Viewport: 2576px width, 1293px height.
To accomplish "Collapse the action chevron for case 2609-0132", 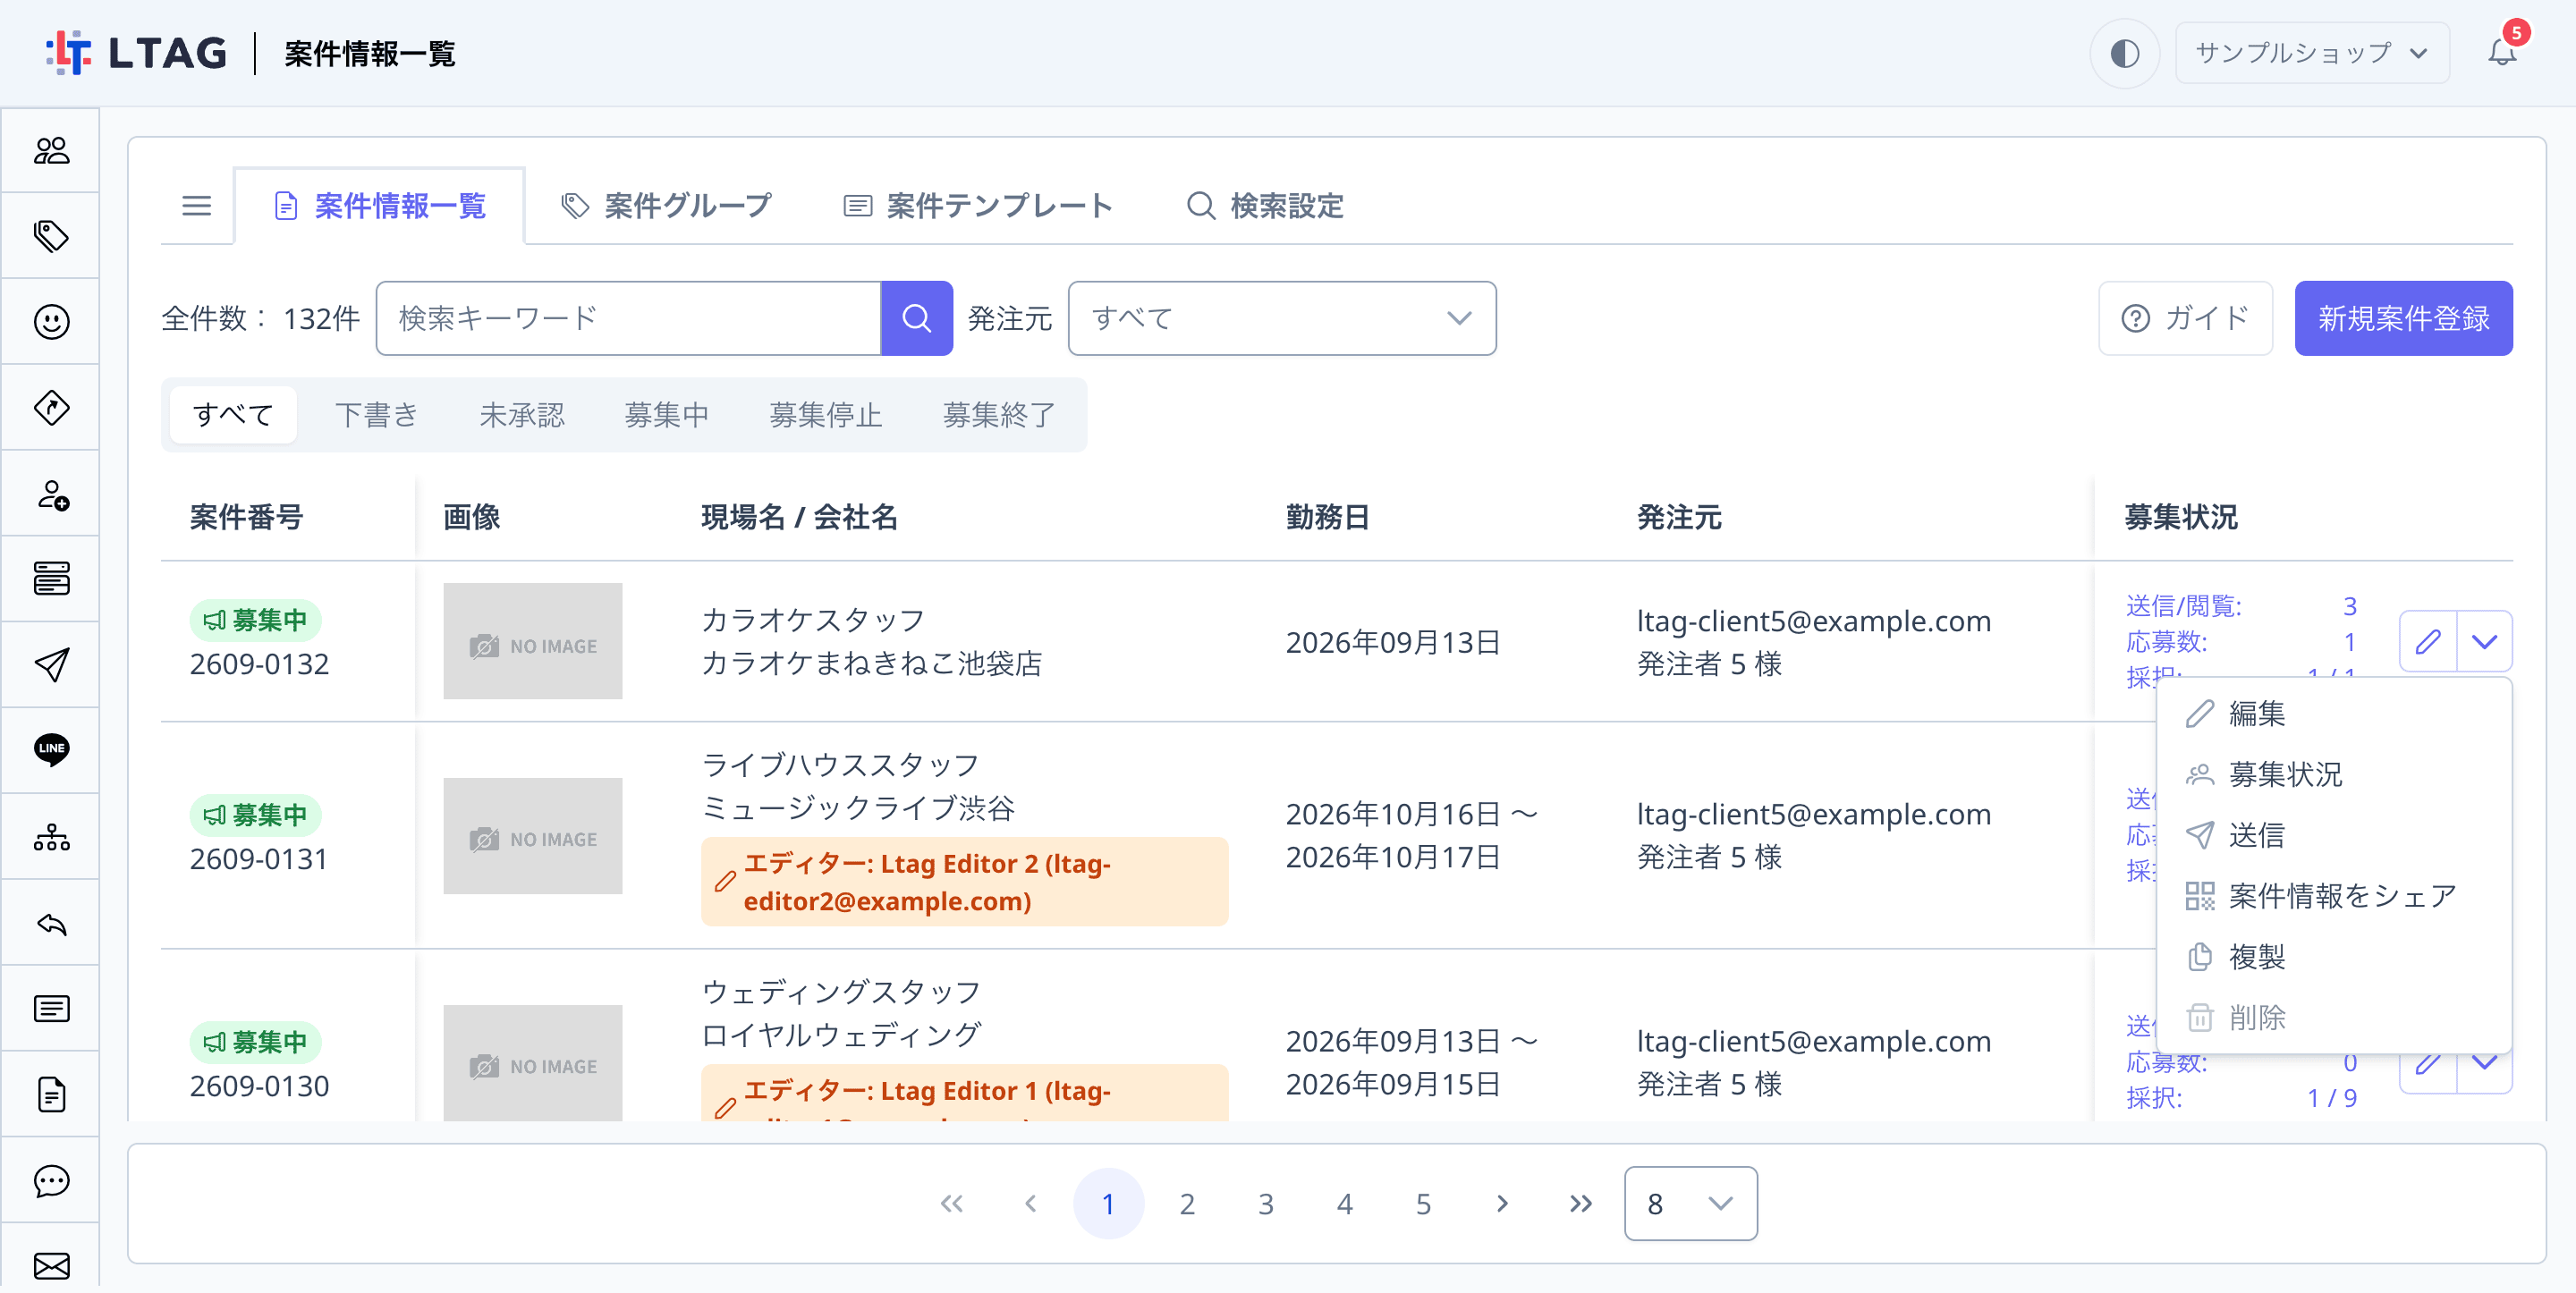I will [2484, 641].
